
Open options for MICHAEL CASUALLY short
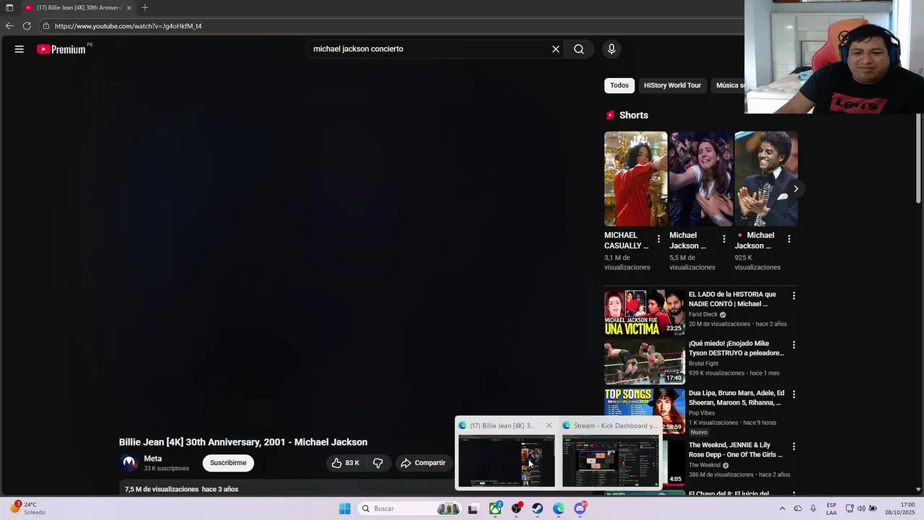[658, 239]
